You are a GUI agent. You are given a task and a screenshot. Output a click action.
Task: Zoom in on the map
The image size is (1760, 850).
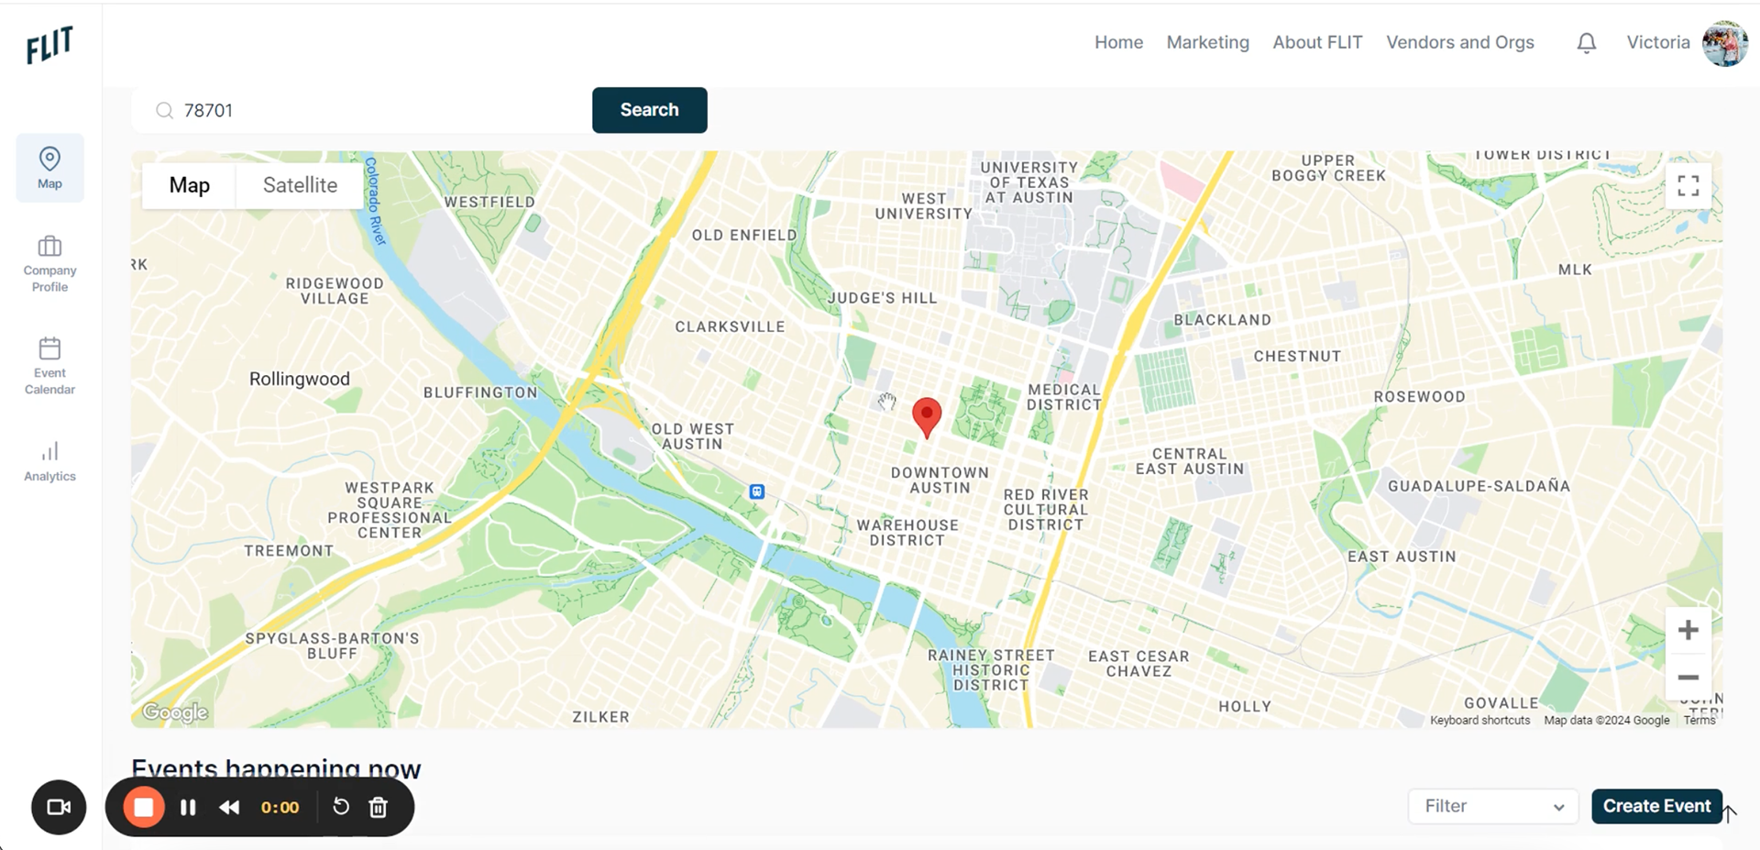1688,630
